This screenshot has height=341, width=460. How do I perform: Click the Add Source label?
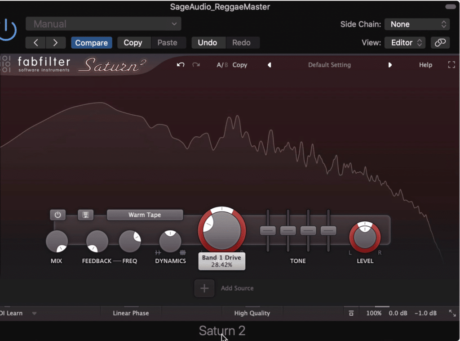(x=237, y=288)
